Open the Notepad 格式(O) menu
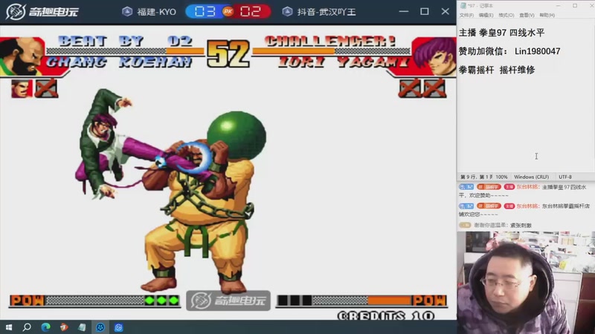595x334 pixels. coord(506,15)
